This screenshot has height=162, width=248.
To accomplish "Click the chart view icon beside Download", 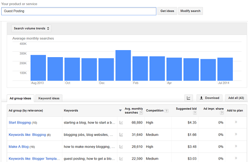I will pos(188,98).
